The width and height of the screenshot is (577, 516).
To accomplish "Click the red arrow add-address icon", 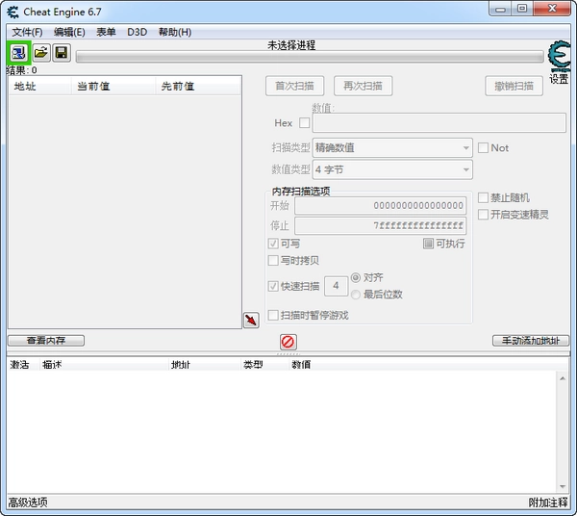I will 251,320.
